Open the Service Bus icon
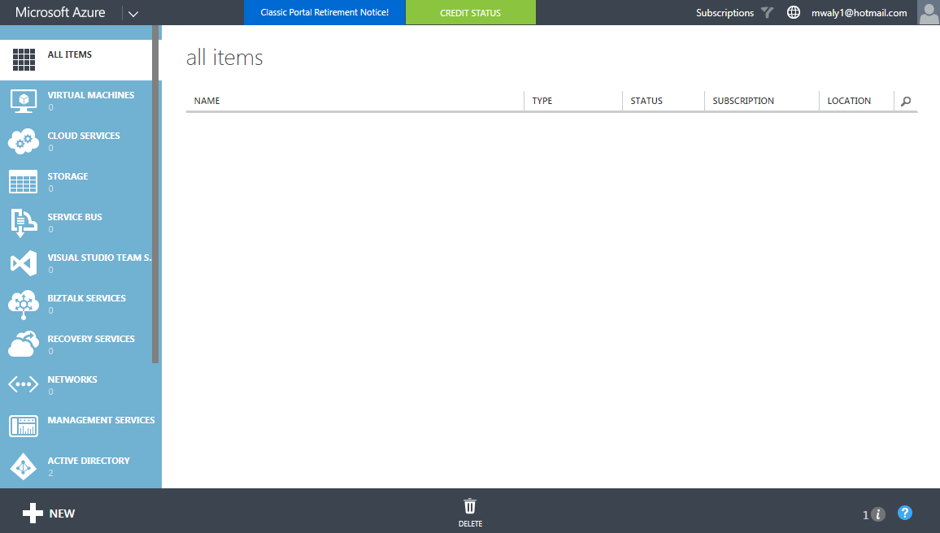The width and height of the screenshot is (940, 533). [24, 223]
